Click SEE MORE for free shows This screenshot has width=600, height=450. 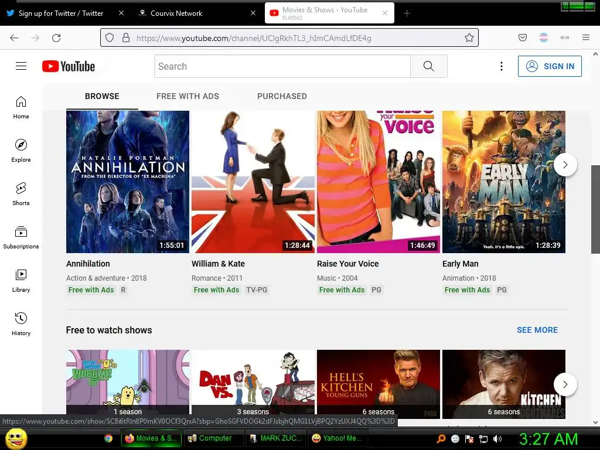coord(537,330)
